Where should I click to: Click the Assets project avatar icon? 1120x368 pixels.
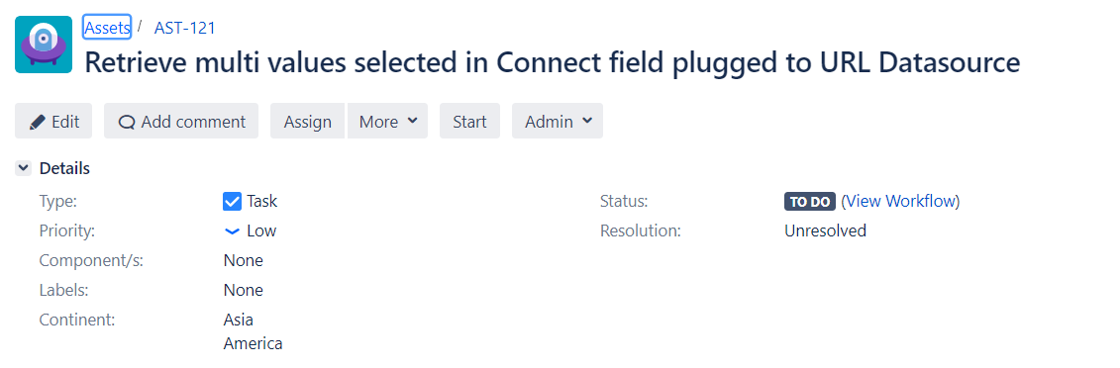[44, 45]
